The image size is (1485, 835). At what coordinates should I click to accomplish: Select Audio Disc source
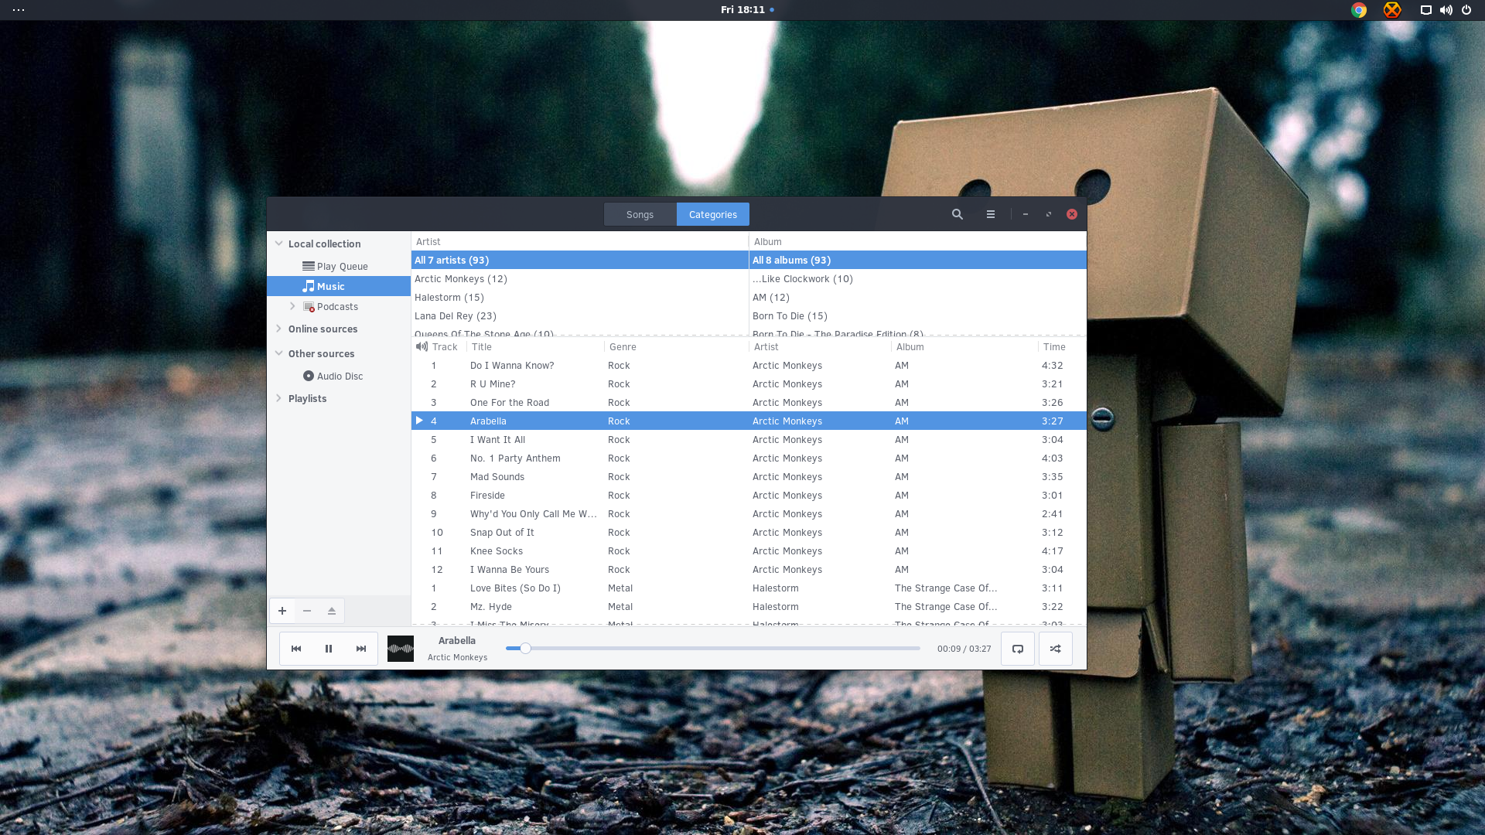340,376
